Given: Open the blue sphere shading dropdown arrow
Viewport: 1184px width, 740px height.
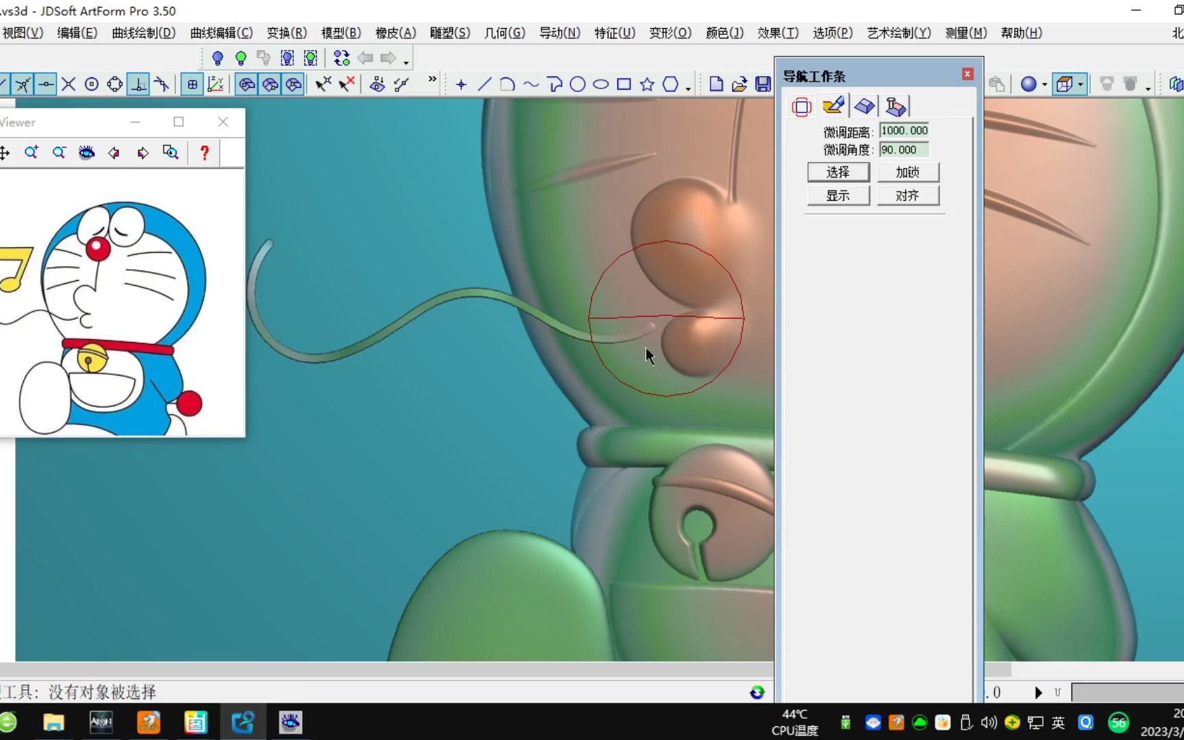Looking at the screenshot, I should [1044, 84].
